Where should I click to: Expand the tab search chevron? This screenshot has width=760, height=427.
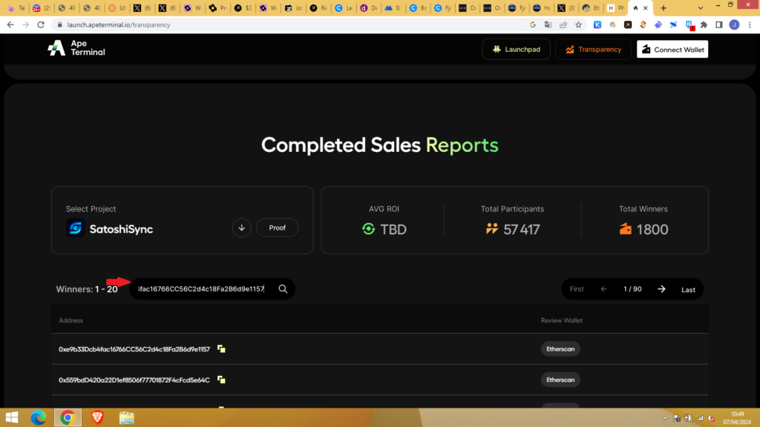pyautogui.click(x=701, y=7)
